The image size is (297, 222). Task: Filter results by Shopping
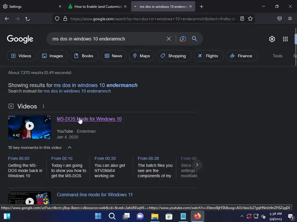tap(174, 56)
